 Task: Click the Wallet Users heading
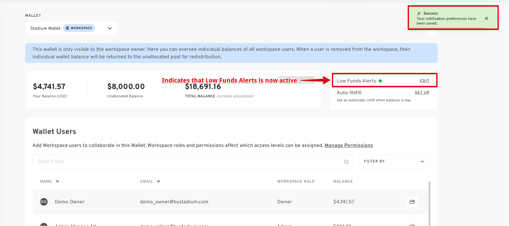[54, 131]
